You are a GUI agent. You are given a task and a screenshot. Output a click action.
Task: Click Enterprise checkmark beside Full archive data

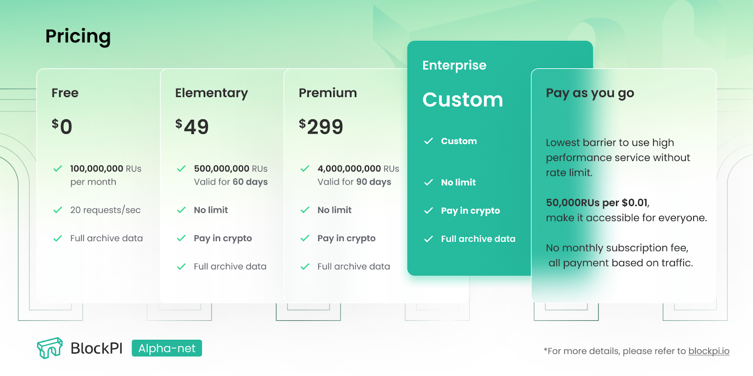(x=428, y=239)
